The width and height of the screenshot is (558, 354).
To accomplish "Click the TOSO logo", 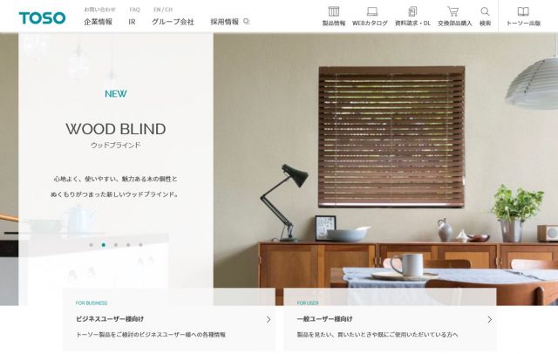I will click(43, 17).
